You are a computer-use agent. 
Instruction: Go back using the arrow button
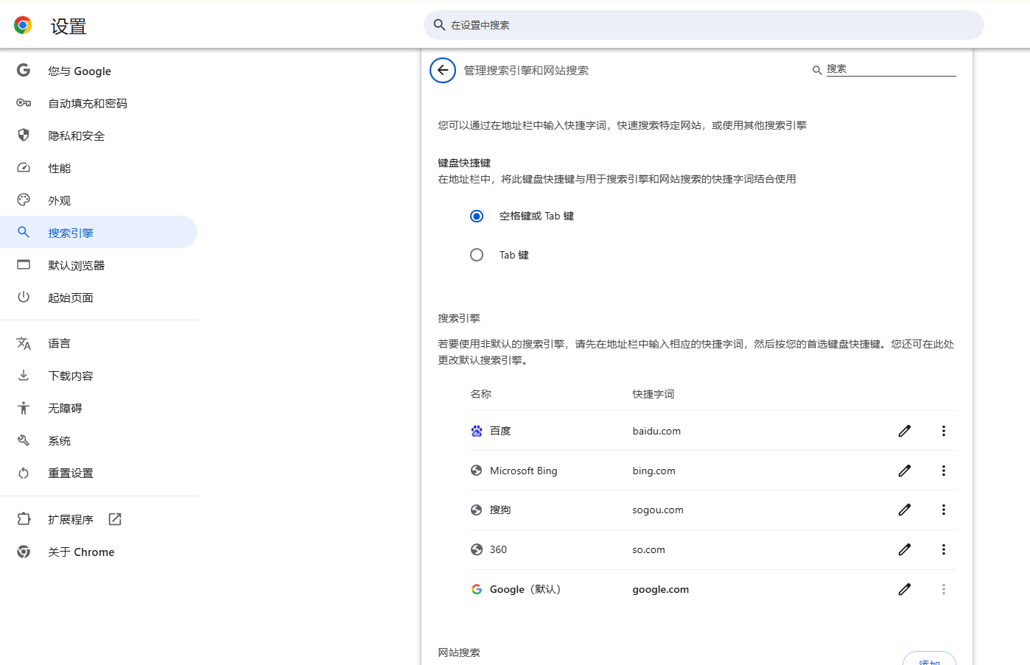(x=443, y=71)
